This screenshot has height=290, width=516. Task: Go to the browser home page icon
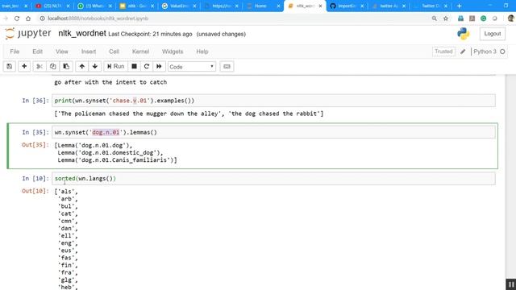(28, 19)
